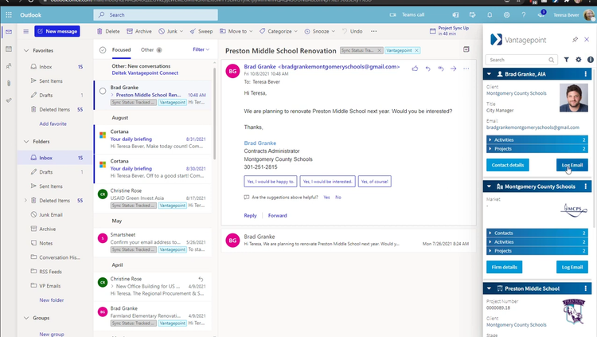Click the Vantagepoint filter funnel icon
Screen dimensions: 597x337
[x=567, y=60]
